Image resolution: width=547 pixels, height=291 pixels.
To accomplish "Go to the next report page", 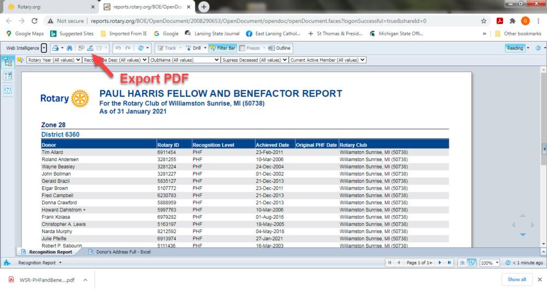I will coord(440,263).
